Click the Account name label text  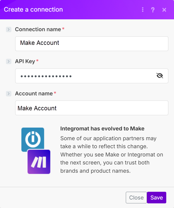(x=34, y=94)
